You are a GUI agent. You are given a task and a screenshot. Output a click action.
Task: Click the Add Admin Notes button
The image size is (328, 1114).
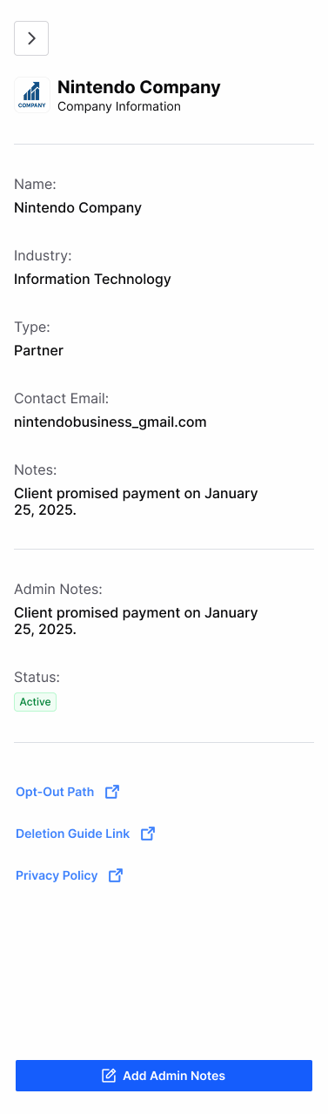[164, 1076]
